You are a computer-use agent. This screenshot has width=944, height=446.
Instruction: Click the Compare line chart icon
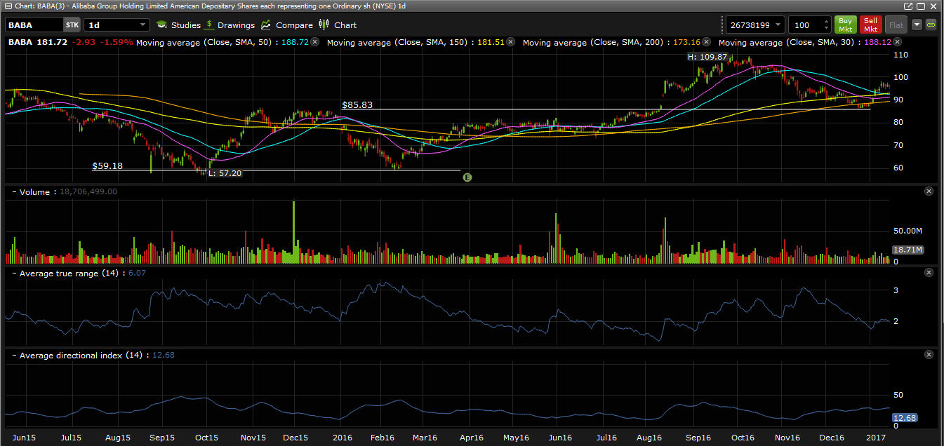click(265, 25)
